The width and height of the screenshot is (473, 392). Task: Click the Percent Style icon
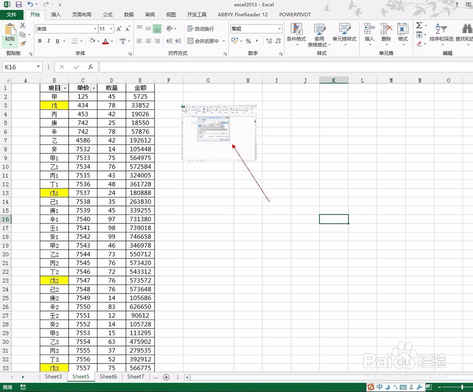tap(248, 41)
